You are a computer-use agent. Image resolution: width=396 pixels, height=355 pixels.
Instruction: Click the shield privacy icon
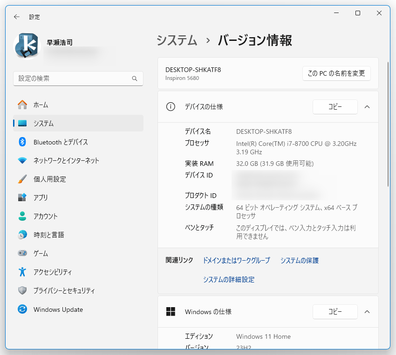[x=22, y=290]
